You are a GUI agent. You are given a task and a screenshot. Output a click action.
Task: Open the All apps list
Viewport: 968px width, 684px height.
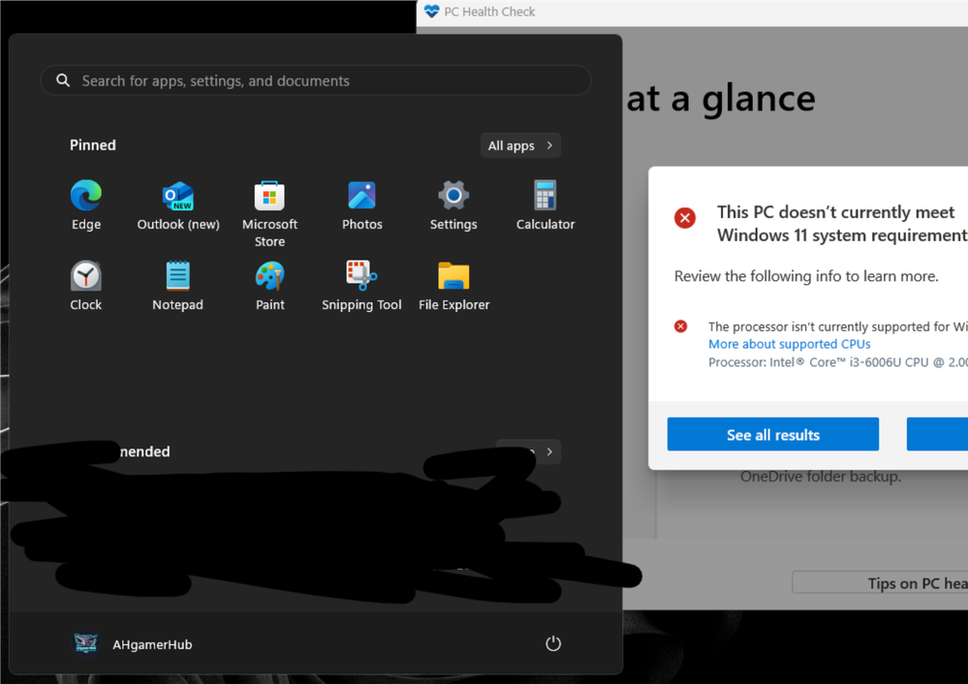click(520, 145)
